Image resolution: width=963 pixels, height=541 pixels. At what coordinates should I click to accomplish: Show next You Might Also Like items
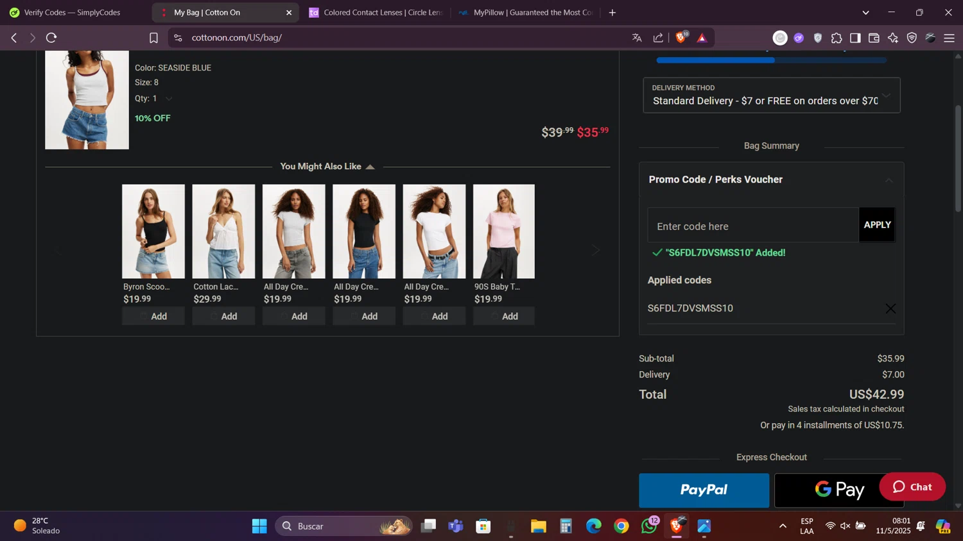point(595,250)
